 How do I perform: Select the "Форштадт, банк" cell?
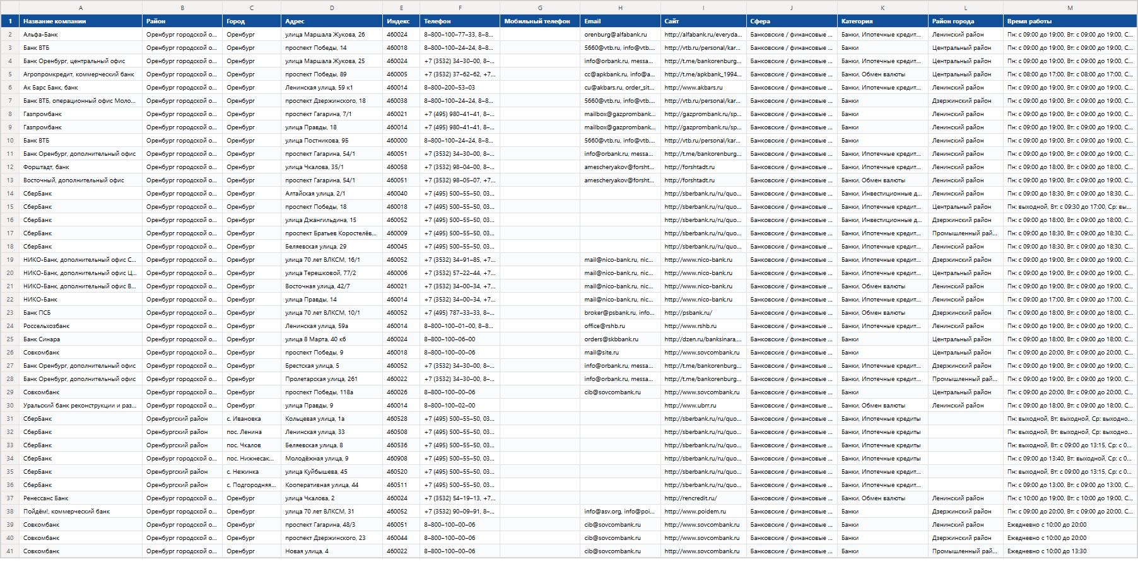tap(81, 167)
